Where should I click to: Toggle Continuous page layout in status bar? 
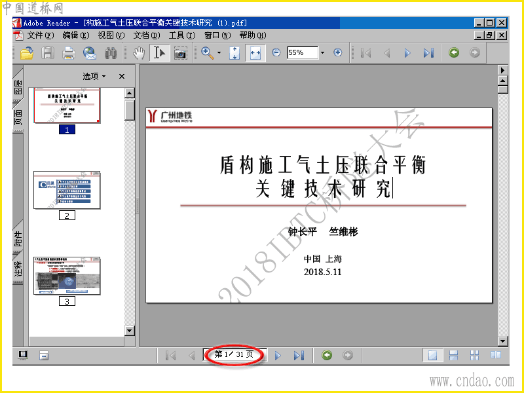click(453, 355)
